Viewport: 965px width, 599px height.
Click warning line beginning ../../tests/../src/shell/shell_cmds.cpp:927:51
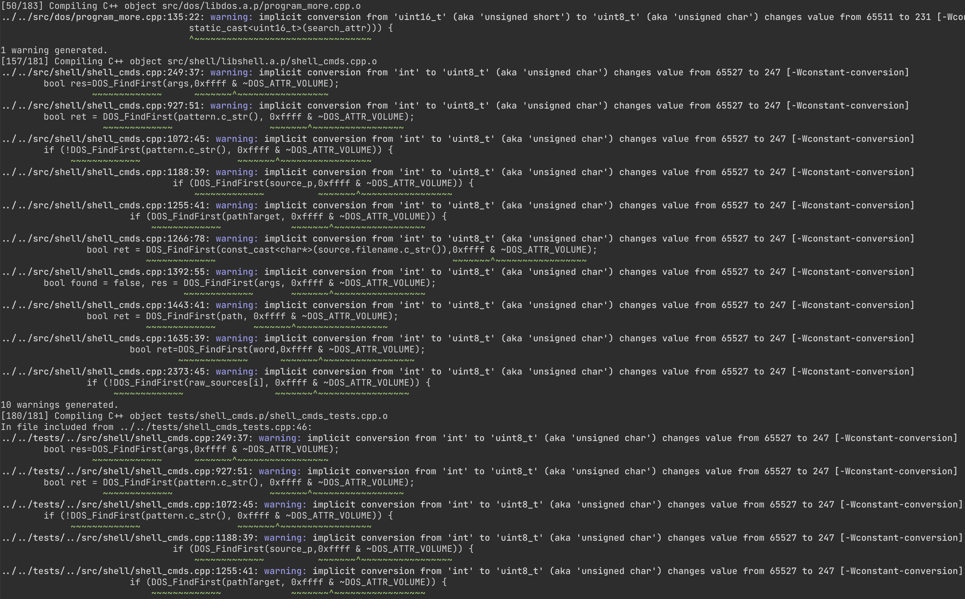click(x=479, y=472)
